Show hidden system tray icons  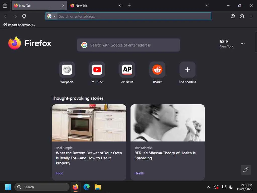click(x=208, y=187)
